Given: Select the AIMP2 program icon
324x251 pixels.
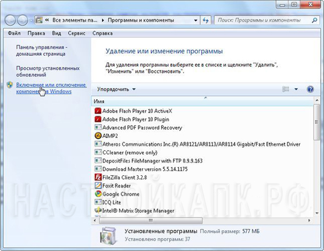Looking at the screenshot, I should (x=98, y=136).
